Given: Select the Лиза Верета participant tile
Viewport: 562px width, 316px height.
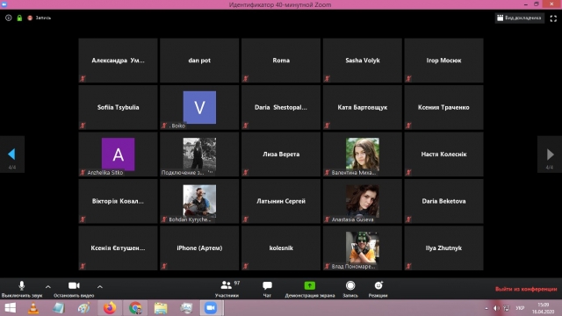Looking at the screenshot, I should coord(281,154).
